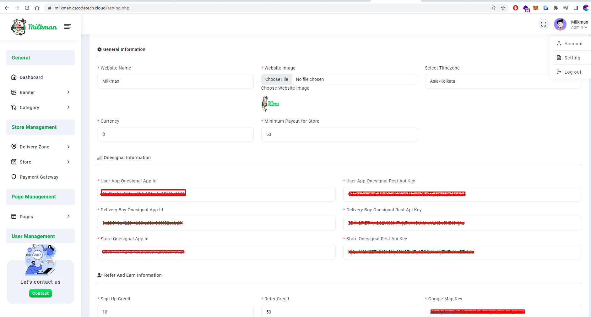Click the green Contact button
591x317 pixels.
pos(41,293)
